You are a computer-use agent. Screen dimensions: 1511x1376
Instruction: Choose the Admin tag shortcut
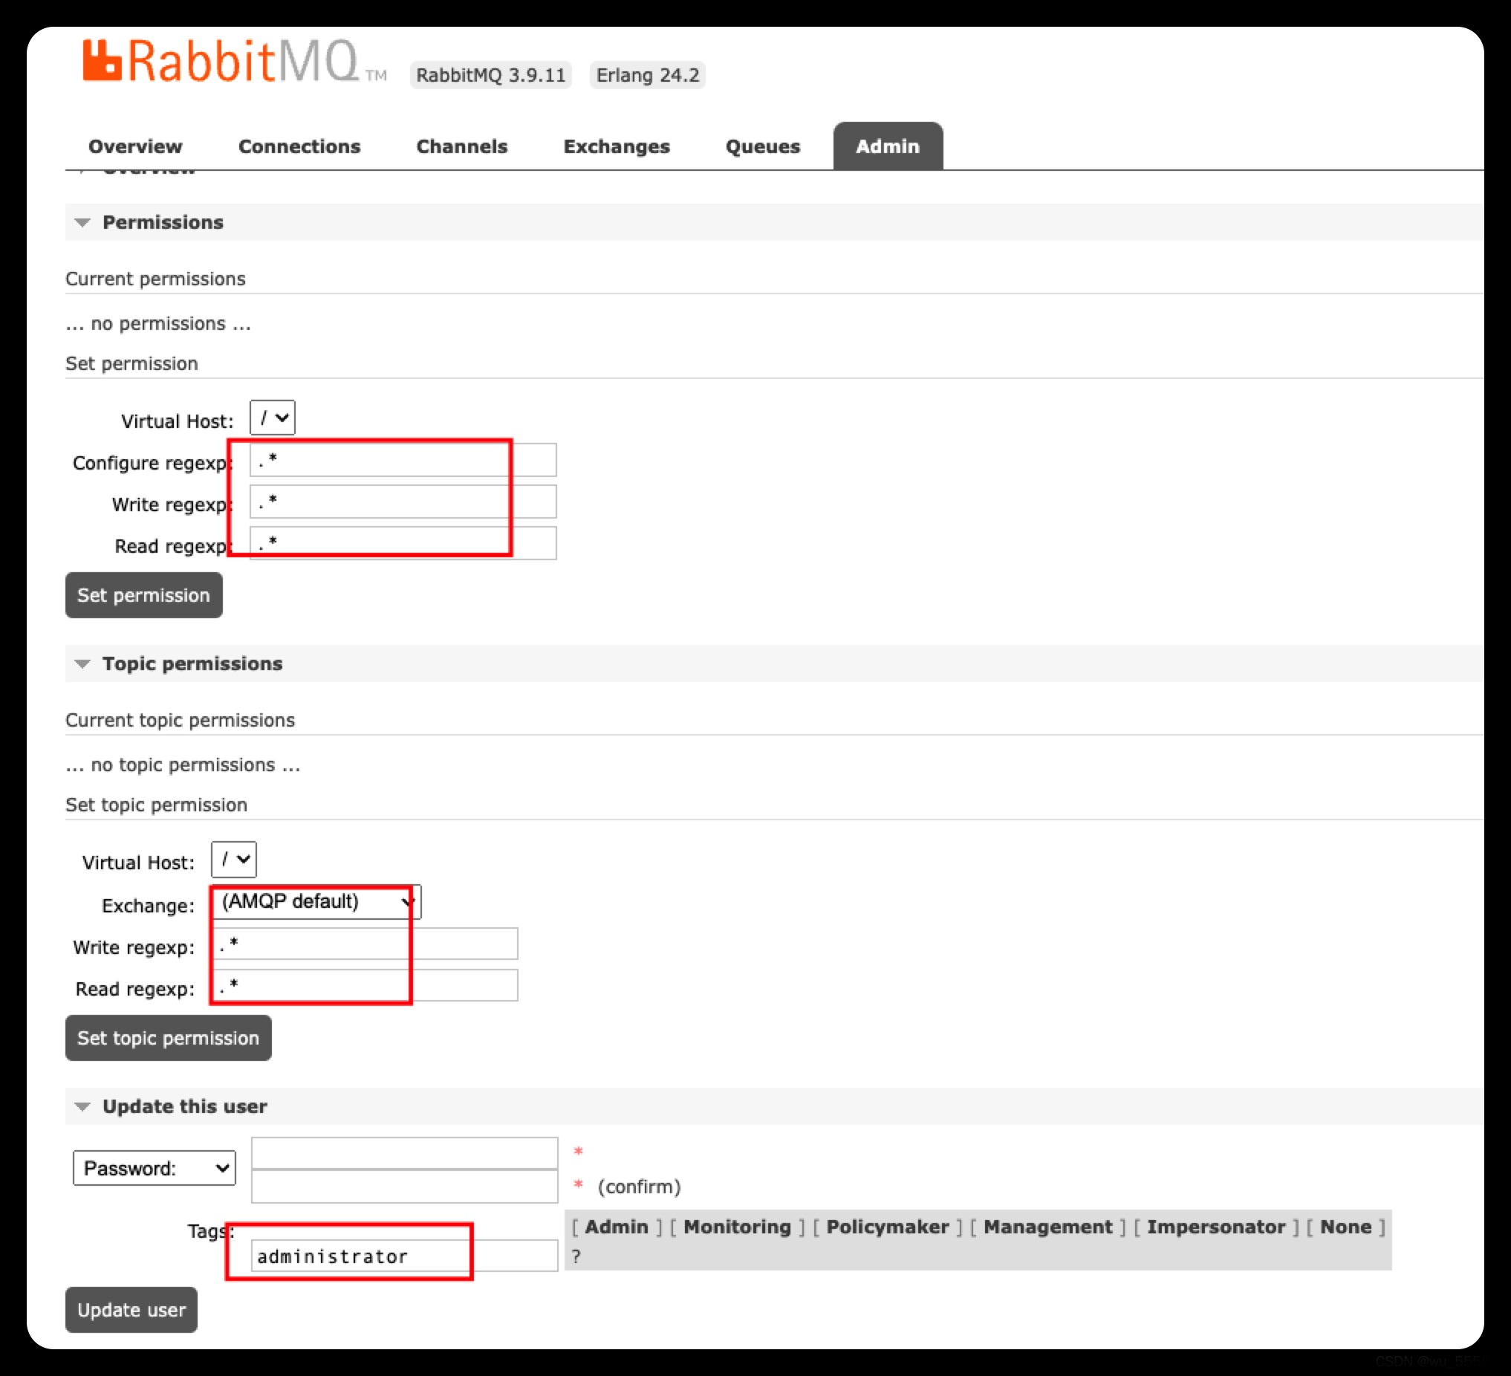coord(617,1227)
